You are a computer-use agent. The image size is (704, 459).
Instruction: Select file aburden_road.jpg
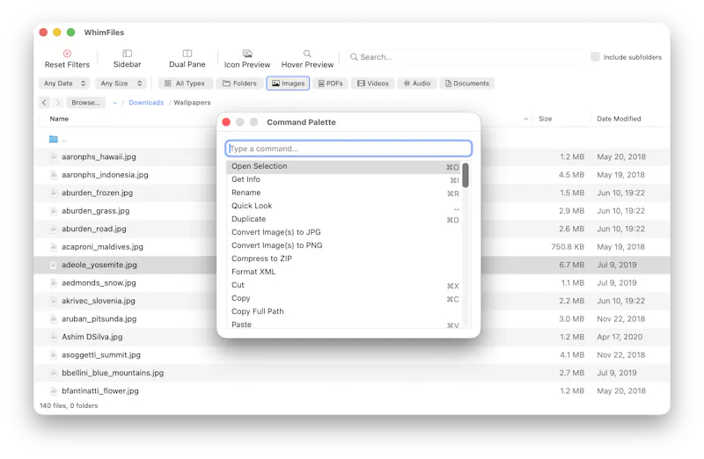(94, 229)
